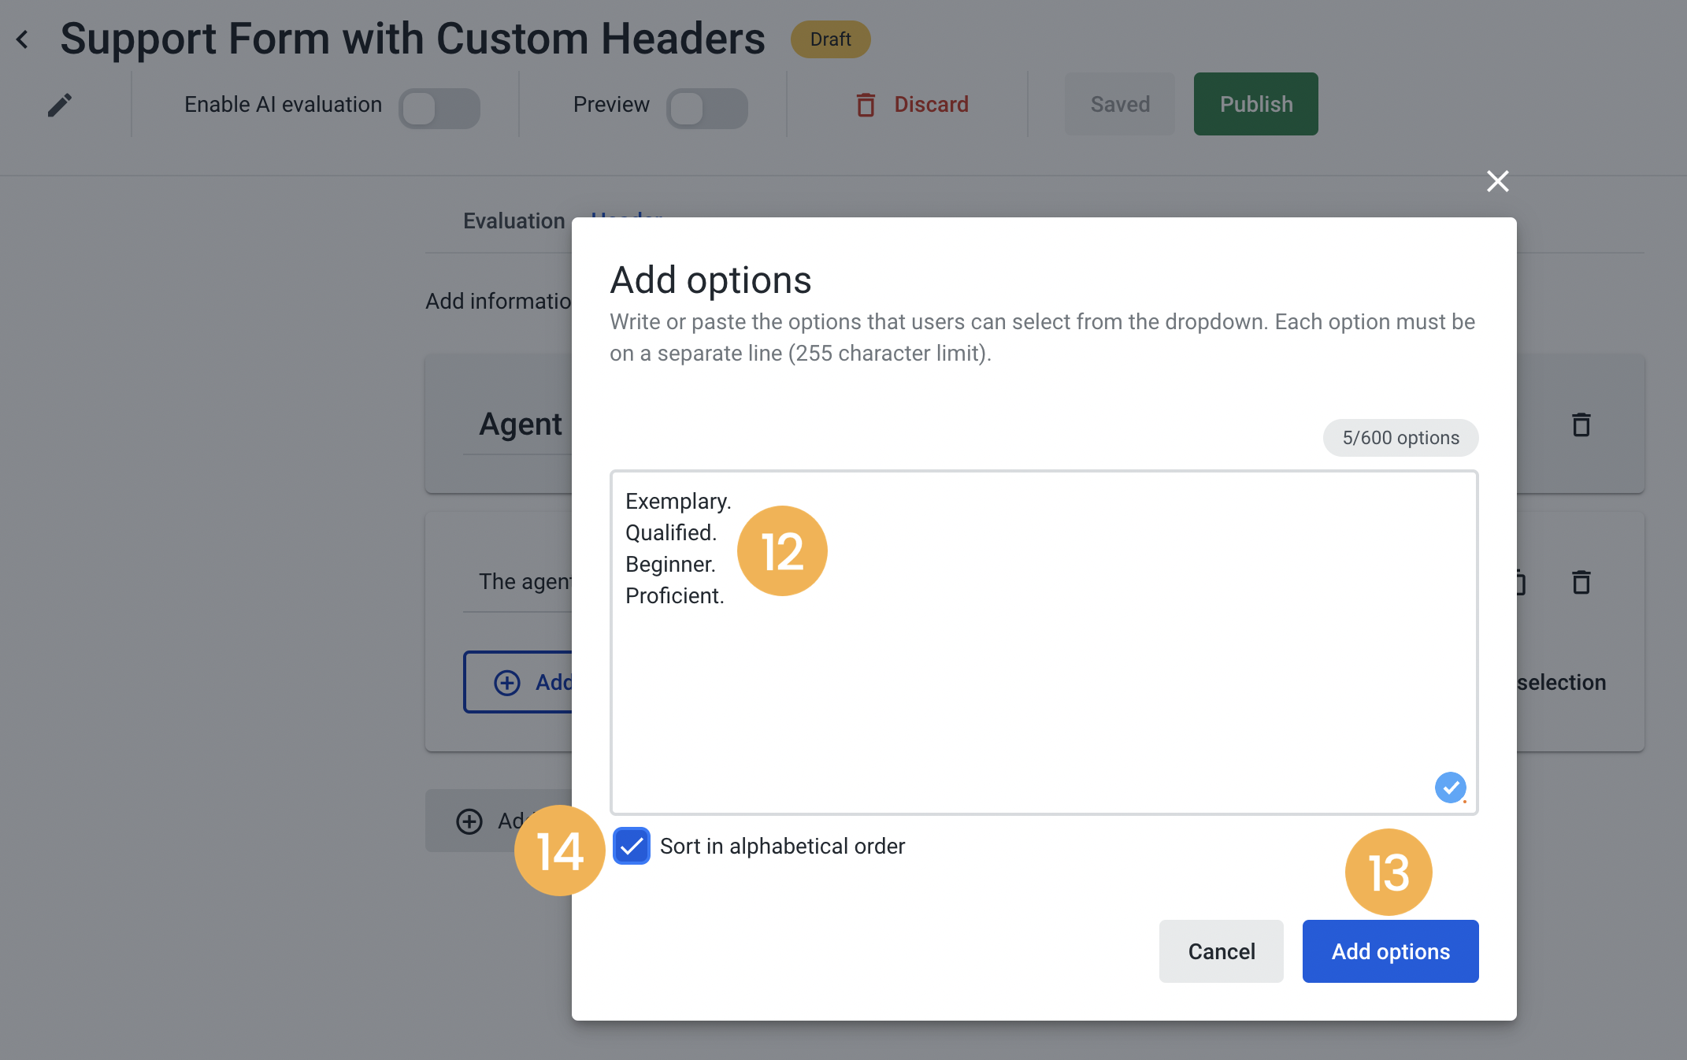Click the Saved button
Image resolution: width=1687 pixels, height=1060 pixels.
1120,104
